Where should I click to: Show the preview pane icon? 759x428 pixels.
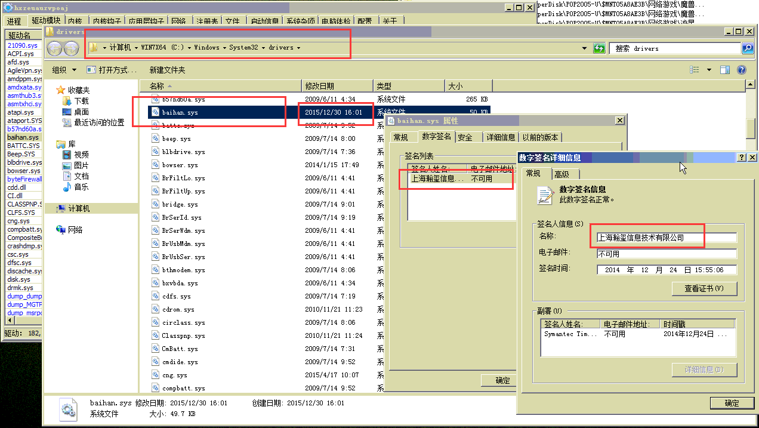tap(725, 70)
